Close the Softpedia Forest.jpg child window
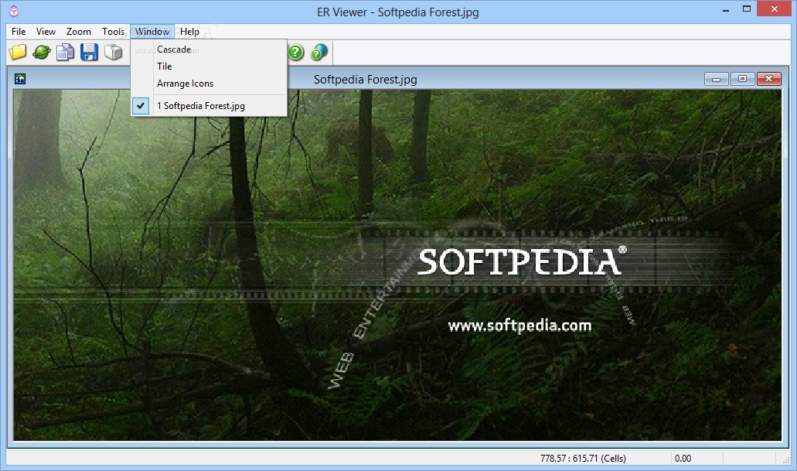Screen dimensions: 797x471 (768, 79)
